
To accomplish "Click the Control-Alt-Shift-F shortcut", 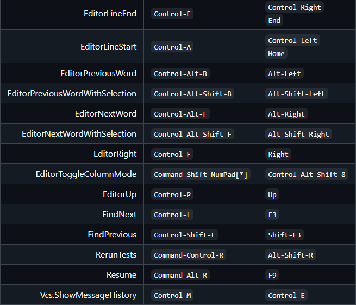I will pyautogui.click(x=192, y=134).
